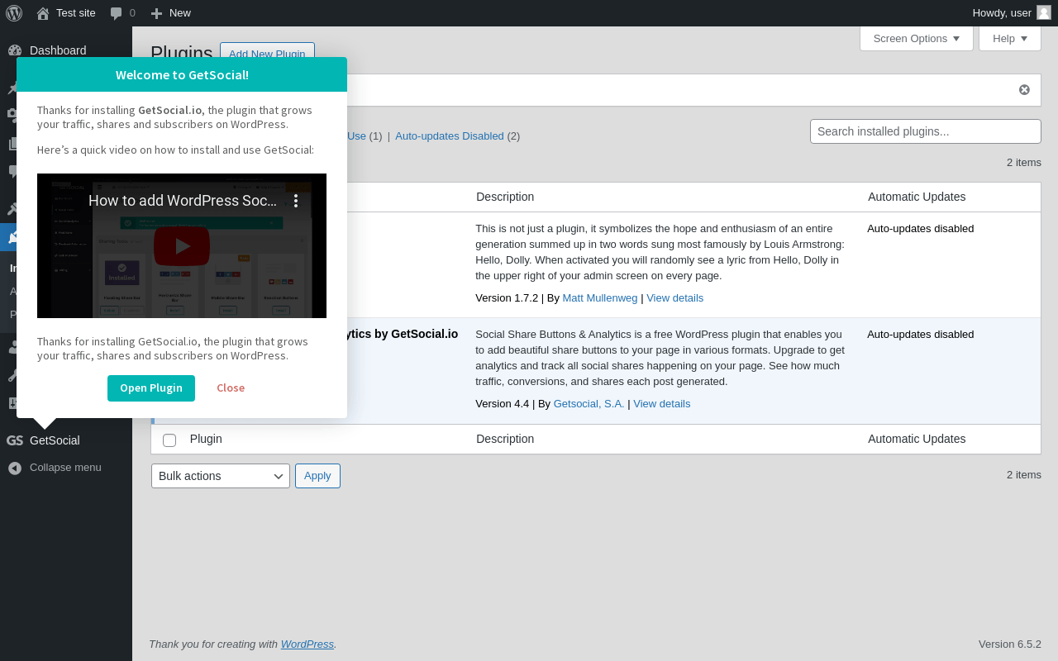Open the New menu in admin bar
The image size is (1058, 661).
coord(170,13)
